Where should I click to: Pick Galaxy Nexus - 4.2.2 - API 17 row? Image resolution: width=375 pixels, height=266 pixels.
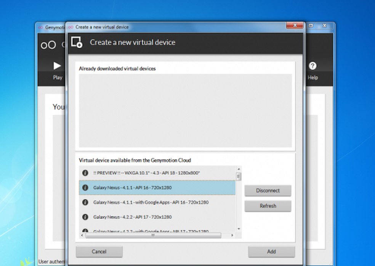(157, 217)
